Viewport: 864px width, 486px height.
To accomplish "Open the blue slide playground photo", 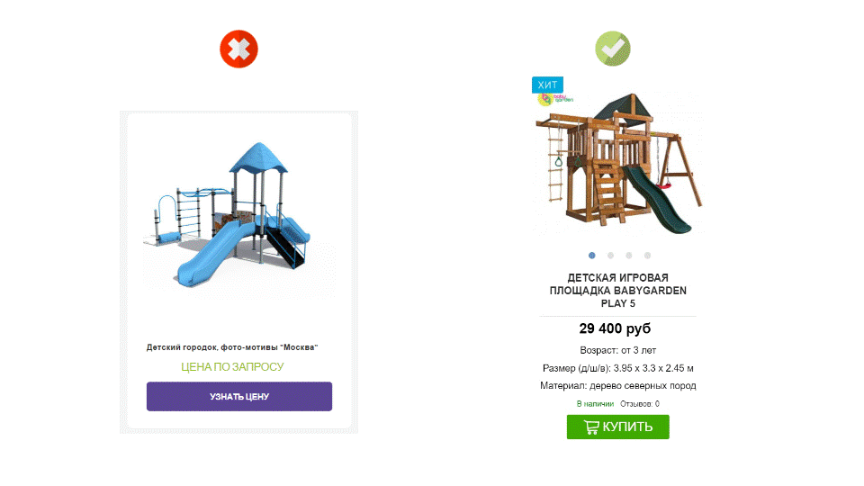I will (238, 216).
